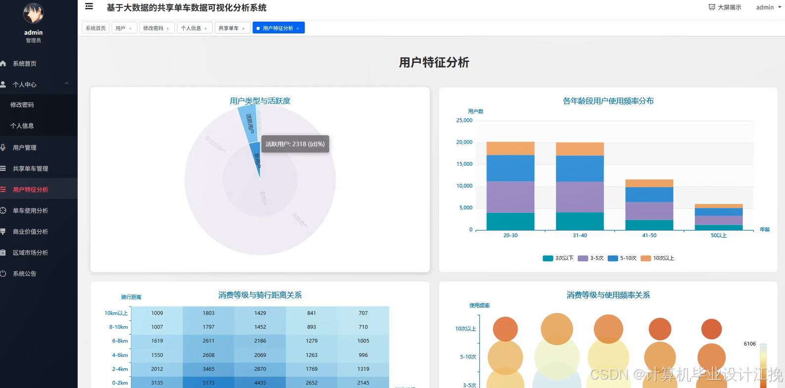Click the sliders icon beside 用户特征分析
The height and width of the screenshot is (388, 785).
[3, 190]
